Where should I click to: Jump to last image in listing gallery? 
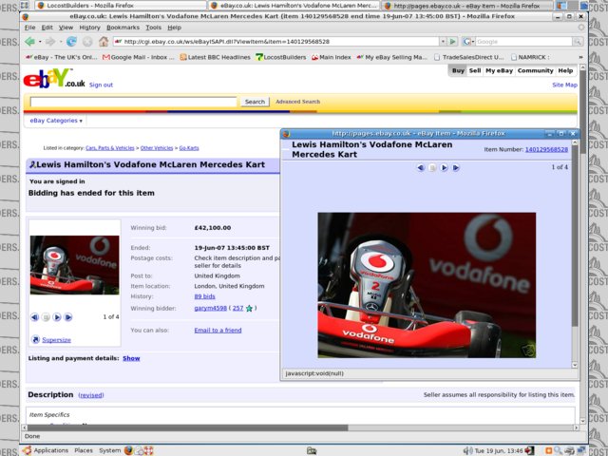pos(68,317)
